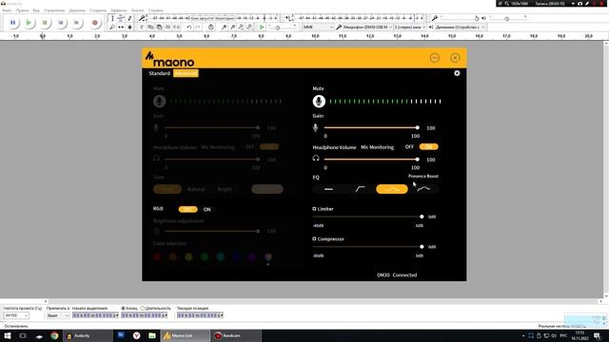Select the Audacity Envelope tool

tap(121, 18)
